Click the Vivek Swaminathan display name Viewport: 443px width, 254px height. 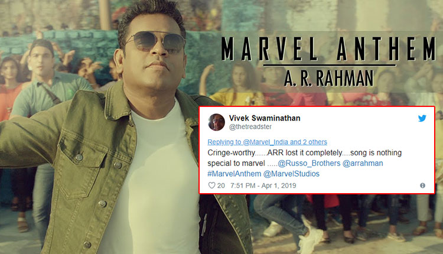[265, 118]
